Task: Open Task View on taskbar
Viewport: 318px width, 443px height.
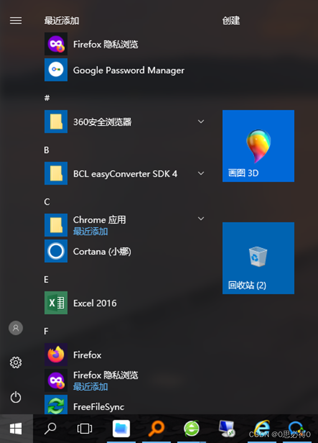Action: [x=85, y=429]
